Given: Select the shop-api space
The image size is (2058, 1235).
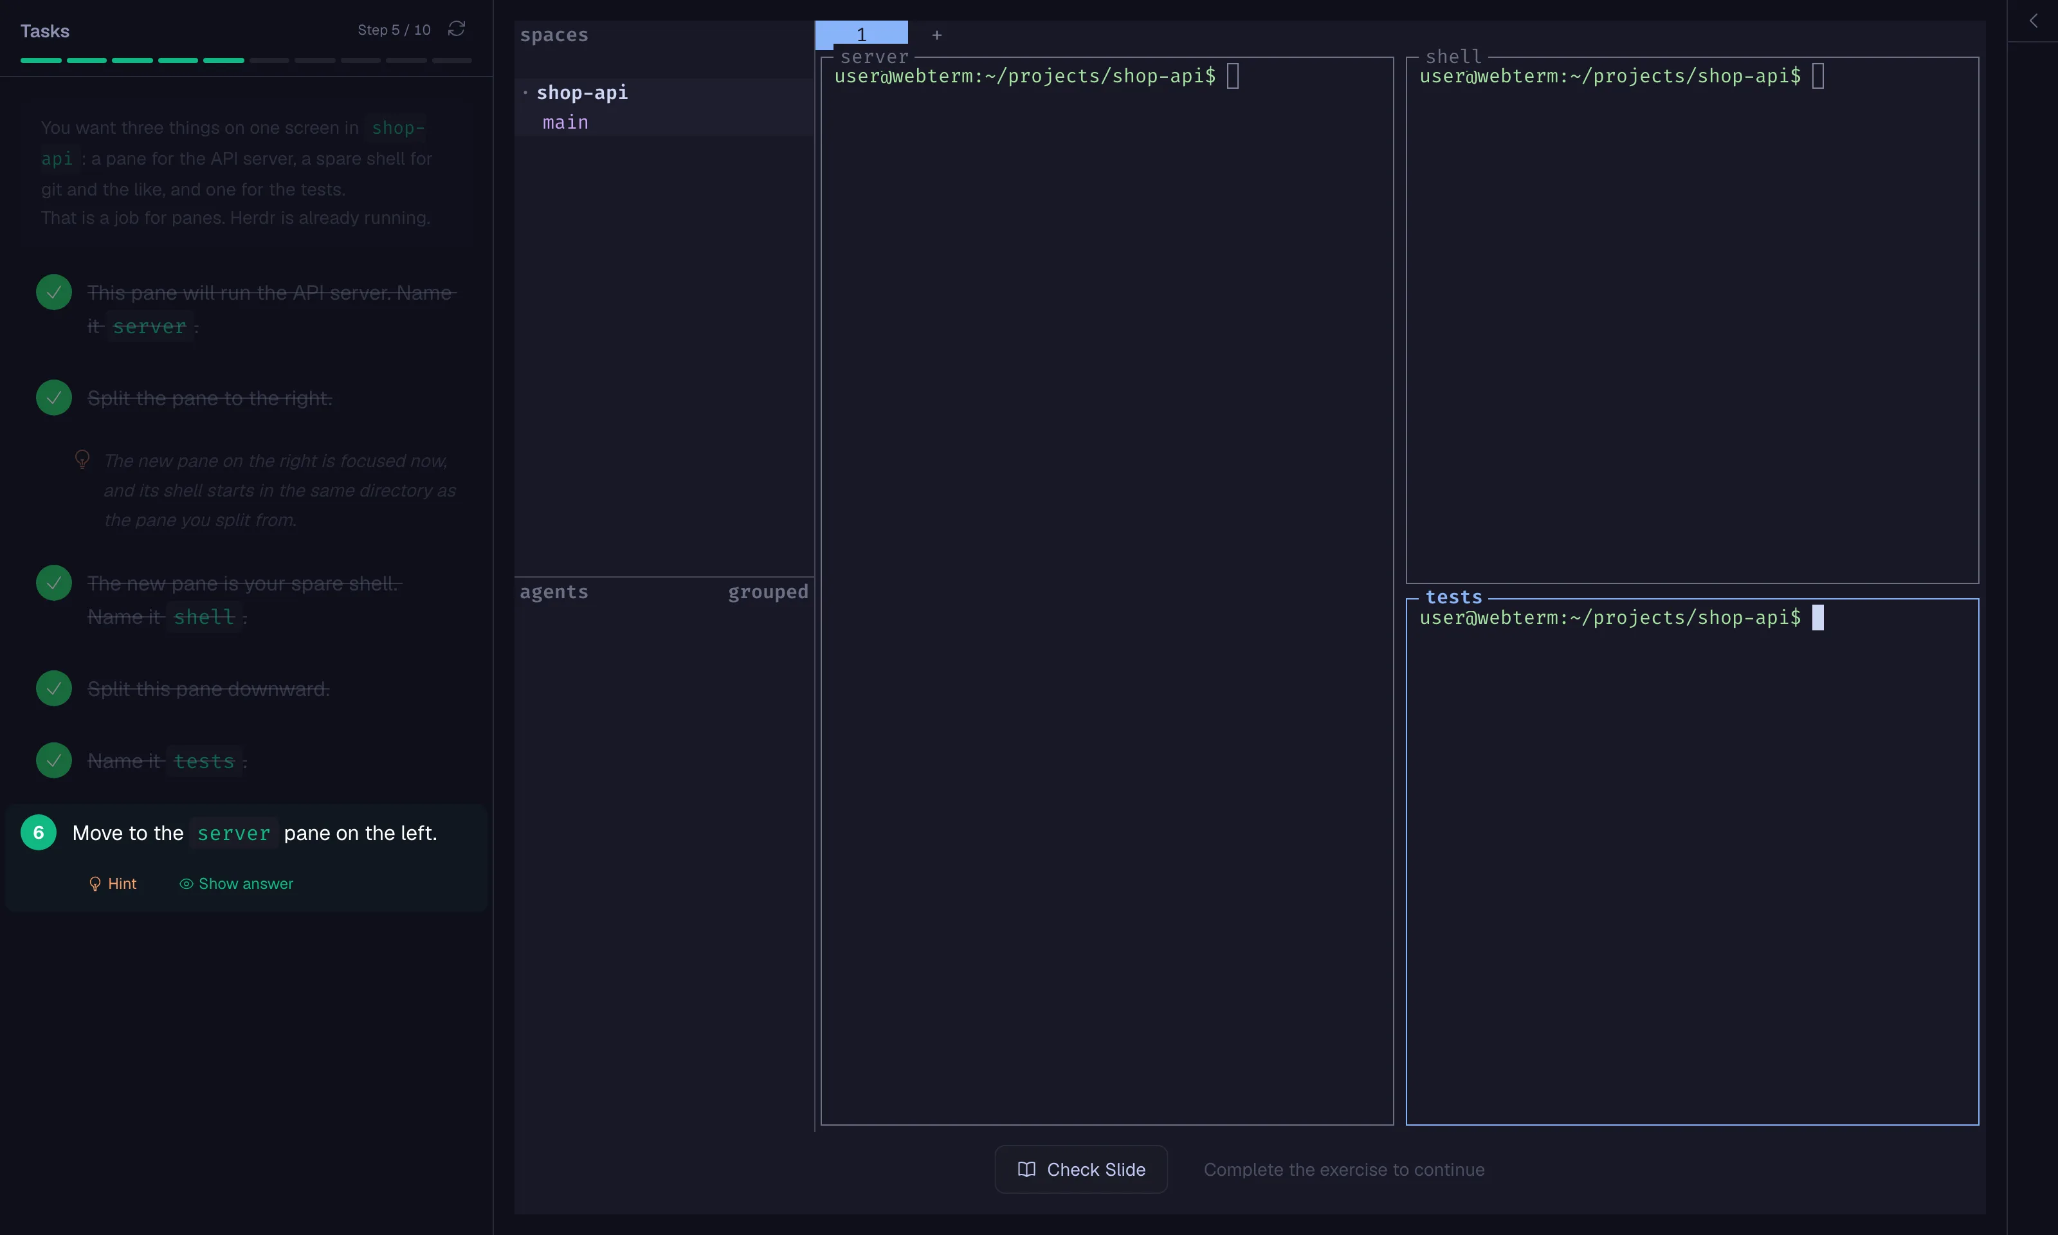Looking at the screenshot, I should tap(581, 93).
